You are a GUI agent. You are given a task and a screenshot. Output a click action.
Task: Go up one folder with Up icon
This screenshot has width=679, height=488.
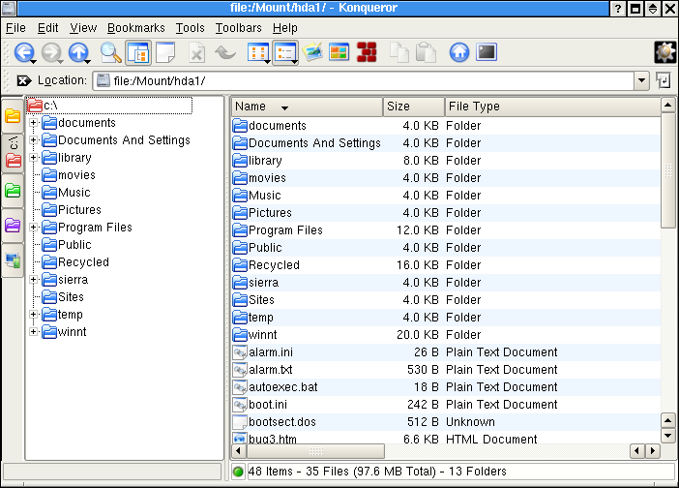pyautogui.click(x=78, y=53)
